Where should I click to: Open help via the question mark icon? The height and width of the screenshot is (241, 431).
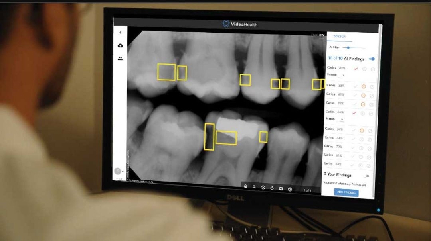290,189
